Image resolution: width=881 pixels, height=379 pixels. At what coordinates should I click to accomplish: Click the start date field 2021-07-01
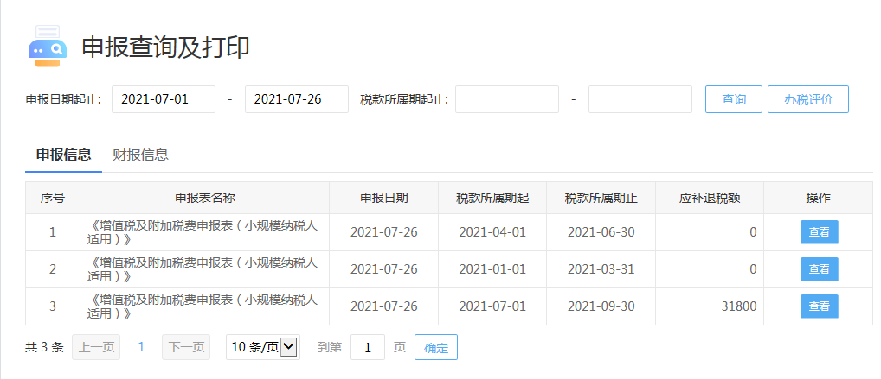tap(164, 100)
